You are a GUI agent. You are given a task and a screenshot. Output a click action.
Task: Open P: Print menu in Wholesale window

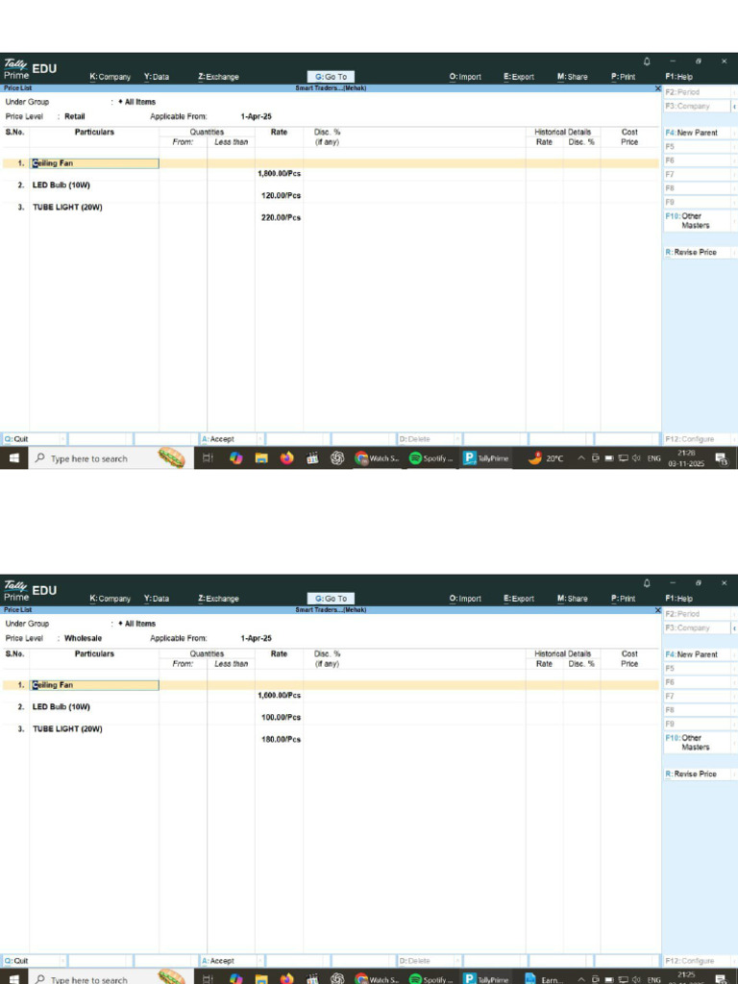623,598
